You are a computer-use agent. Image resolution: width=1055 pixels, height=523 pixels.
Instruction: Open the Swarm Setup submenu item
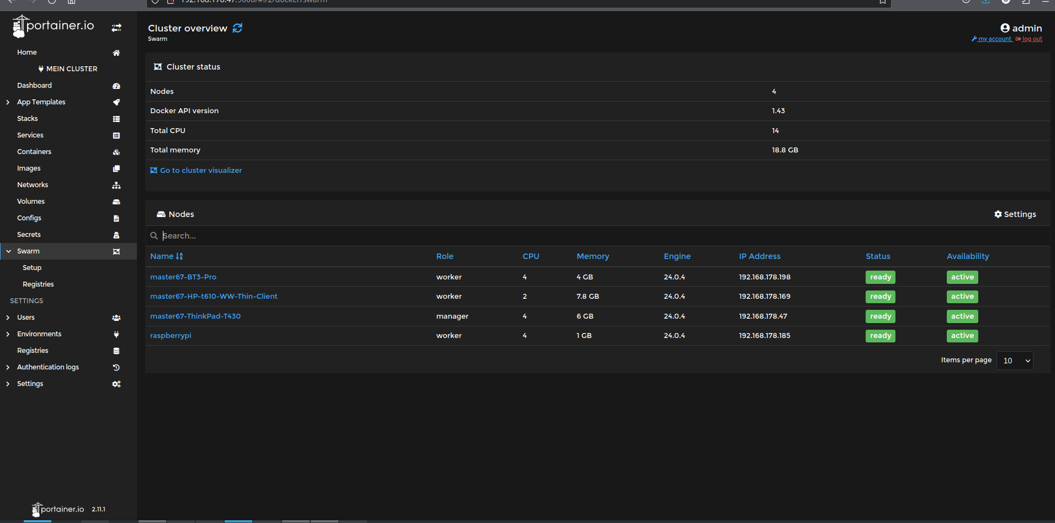tap(32, 268)
